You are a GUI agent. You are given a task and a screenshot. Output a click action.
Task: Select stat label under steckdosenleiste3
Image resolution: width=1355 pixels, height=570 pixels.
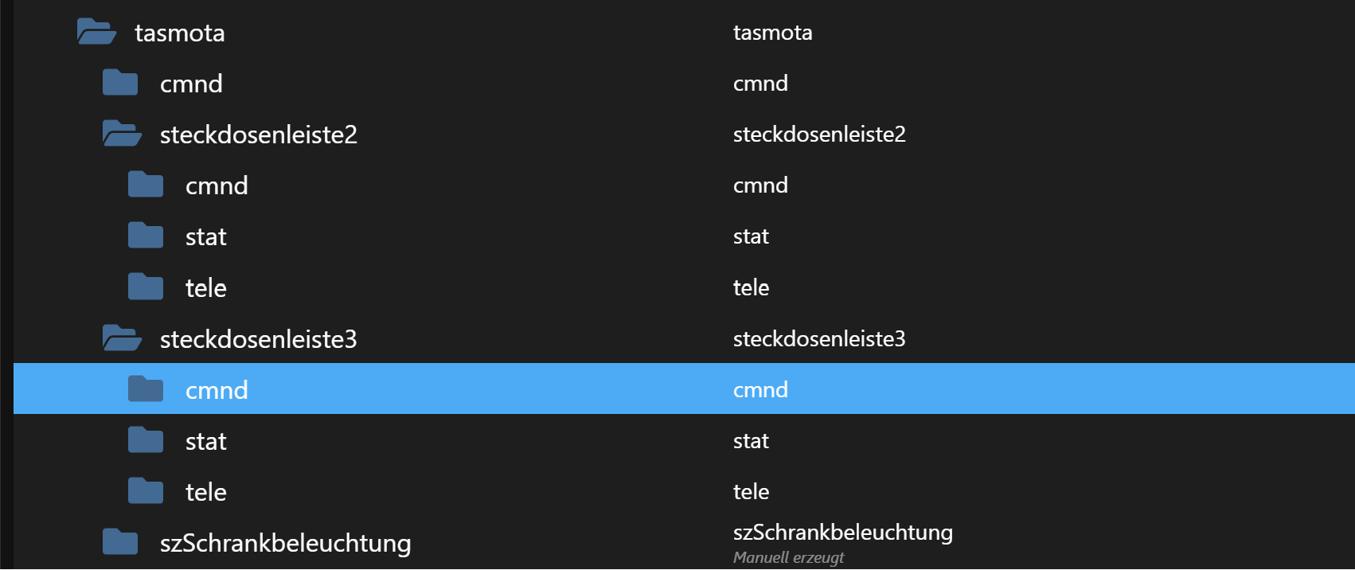tap(206, 441)
